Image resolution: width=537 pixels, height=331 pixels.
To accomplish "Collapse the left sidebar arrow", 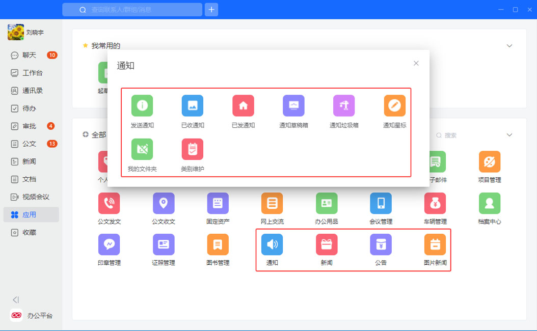I will tap(16, 299).
